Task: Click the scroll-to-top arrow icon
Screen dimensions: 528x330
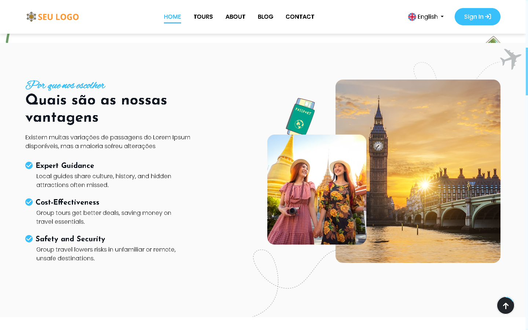Action: [x=506, y=305]
